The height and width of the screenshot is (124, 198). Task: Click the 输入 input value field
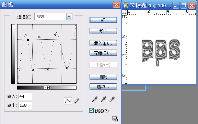(x=25, y=96)
